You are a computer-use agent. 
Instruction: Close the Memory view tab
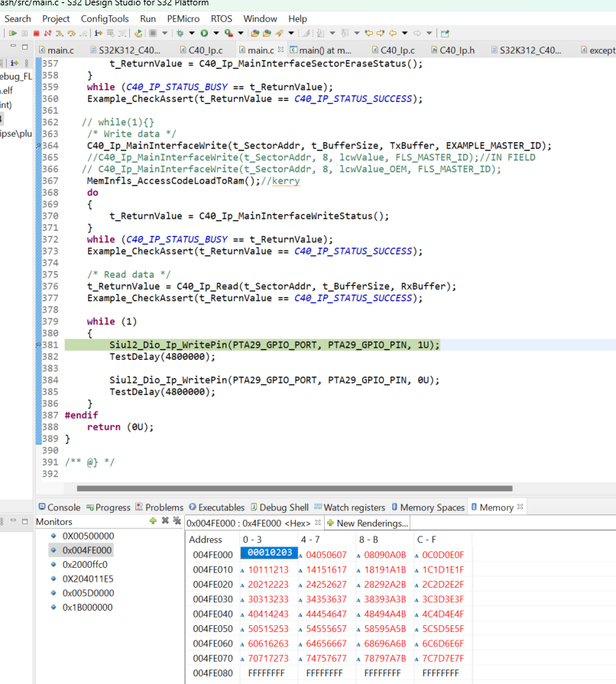[520, 507]
